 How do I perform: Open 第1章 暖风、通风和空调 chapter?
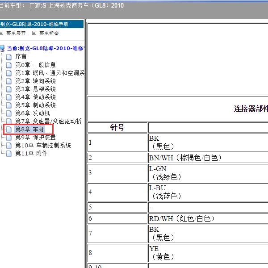(50, 73)
